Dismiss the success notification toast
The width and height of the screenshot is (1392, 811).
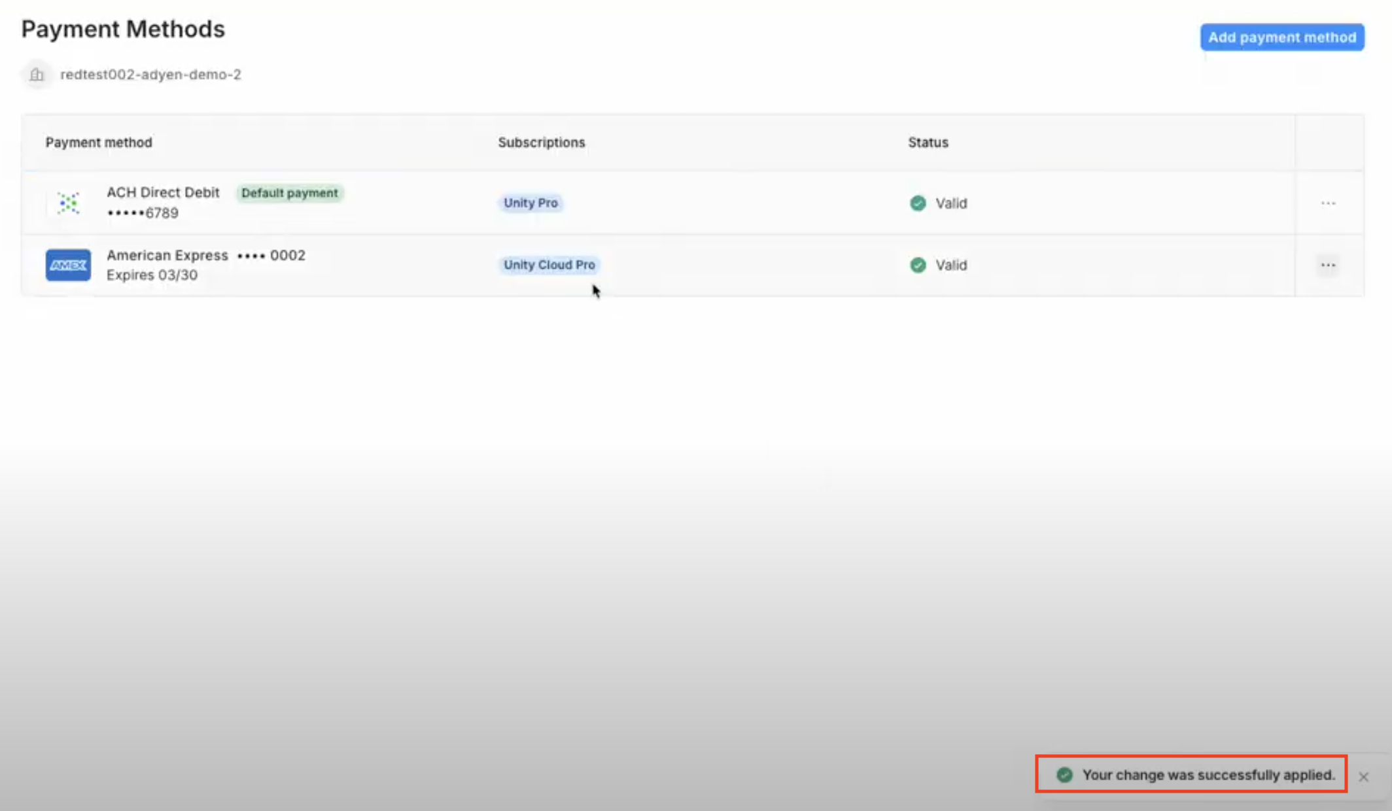1363,776
